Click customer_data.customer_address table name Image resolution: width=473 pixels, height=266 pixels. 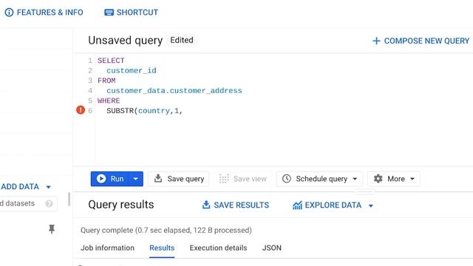point(174,91)
